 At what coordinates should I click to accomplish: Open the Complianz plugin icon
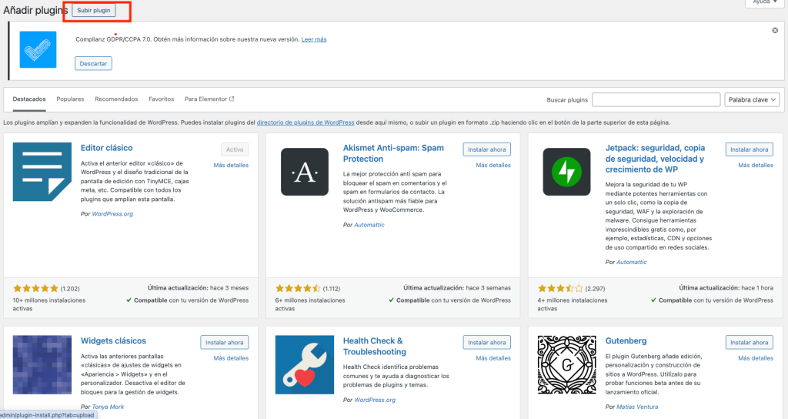(38, 49)
